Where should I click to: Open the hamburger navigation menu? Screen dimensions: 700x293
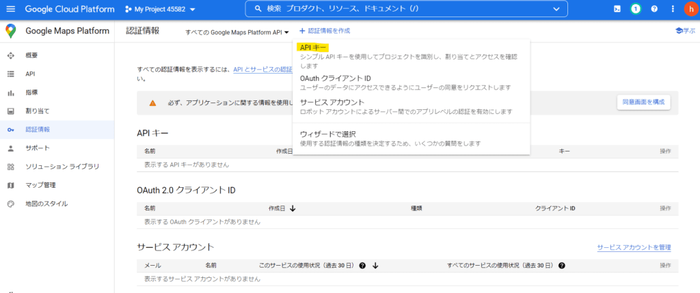point(11,9)
